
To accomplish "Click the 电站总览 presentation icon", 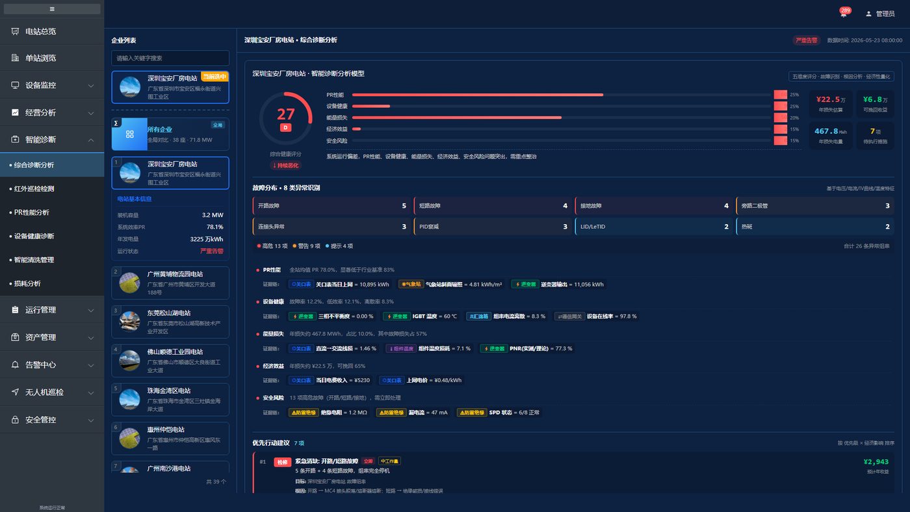I will [x=15, y=31].
